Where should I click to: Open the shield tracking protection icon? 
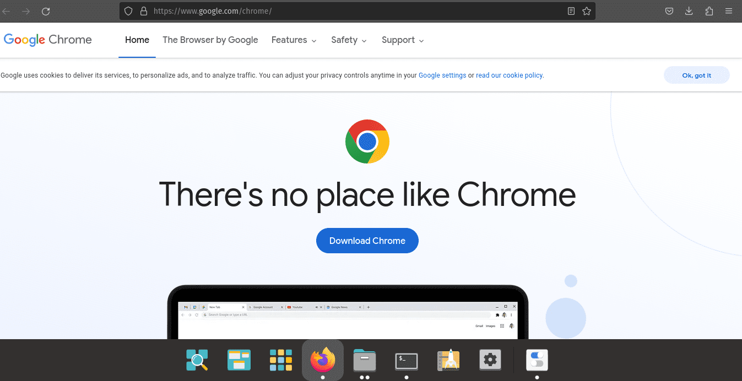128,11
